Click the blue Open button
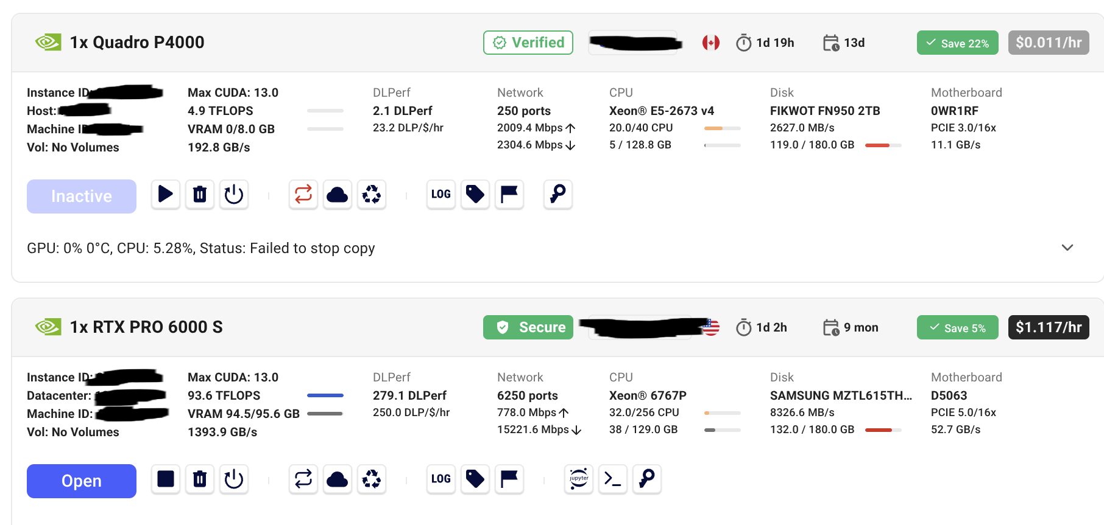This screenshot has height=525, width=1104. (82, 481)
